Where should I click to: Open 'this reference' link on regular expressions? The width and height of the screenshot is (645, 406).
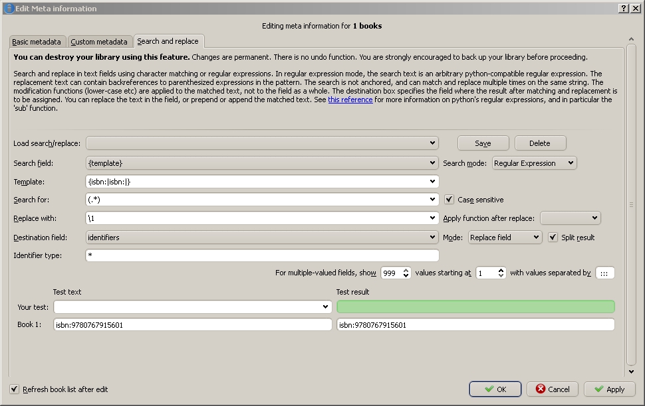[x=350, y=100]
